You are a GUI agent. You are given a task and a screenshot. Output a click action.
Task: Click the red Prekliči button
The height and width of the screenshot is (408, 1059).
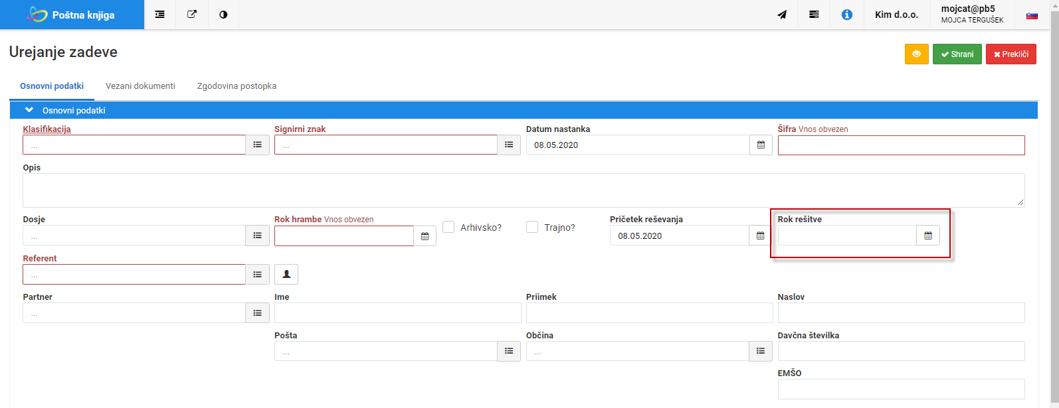pyautogui.click(x=1011, y=54)
